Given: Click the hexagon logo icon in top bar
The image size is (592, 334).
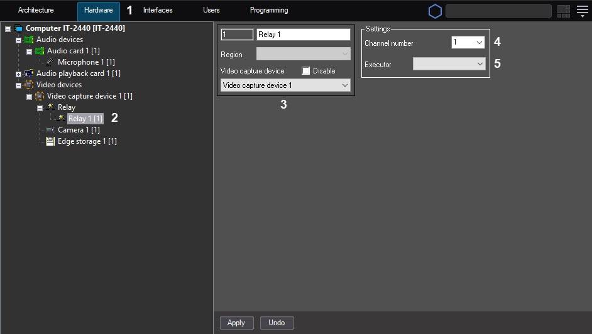Looking at the screenshot, I should 435,11.
